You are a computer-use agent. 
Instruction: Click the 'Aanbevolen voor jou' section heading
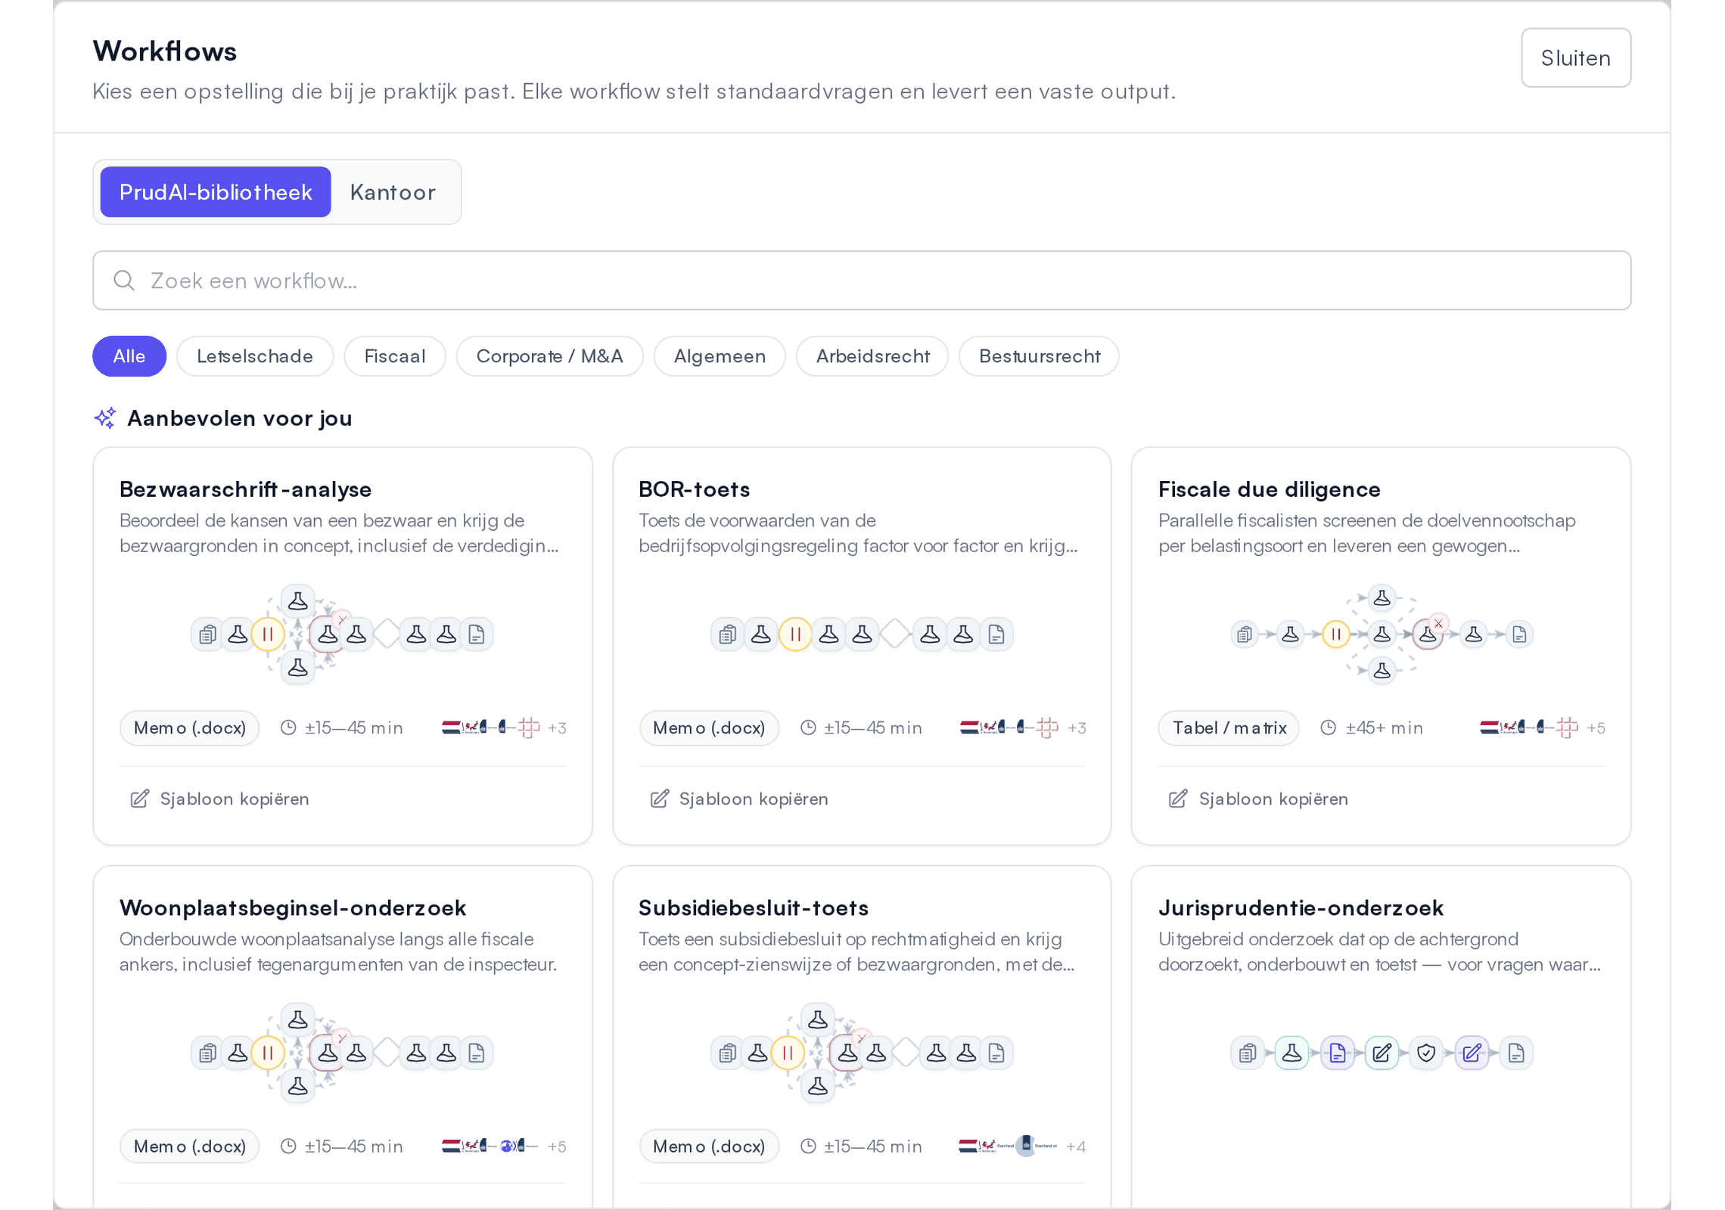click(x=240, y=418)
